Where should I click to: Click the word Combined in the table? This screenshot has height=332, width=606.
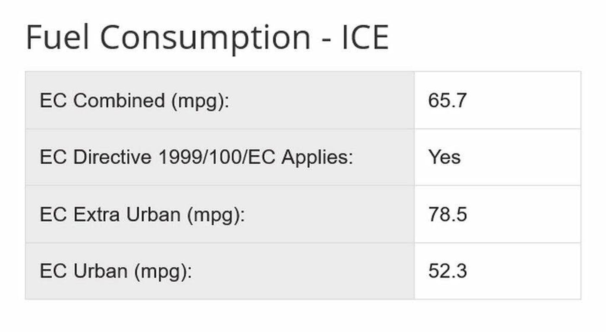(x=119, y=100)
